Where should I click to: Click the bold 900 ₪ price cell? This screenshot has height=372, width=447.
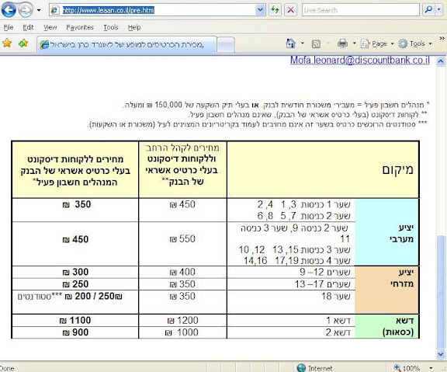[x=75, y=332]
